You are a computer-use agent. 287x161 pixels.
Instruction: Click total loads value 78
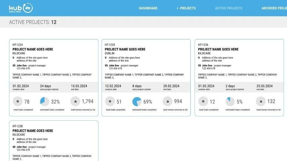[27, 102]
